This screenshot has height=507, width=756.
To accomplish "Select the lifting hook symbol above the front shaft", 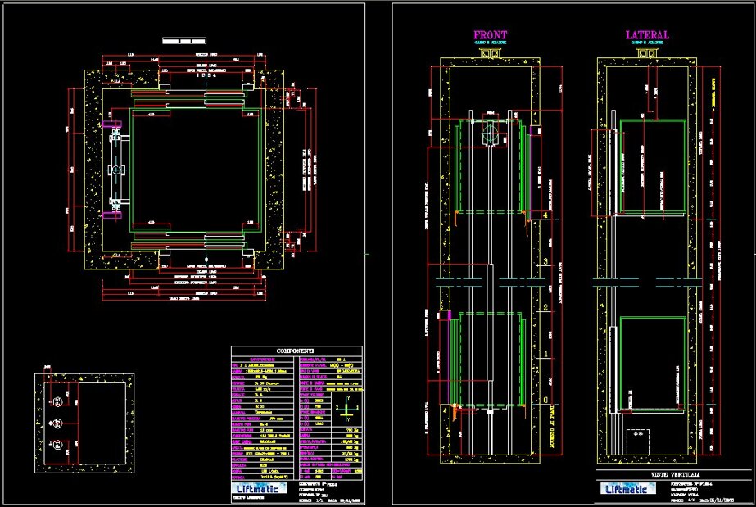I will tap(490, 52).
